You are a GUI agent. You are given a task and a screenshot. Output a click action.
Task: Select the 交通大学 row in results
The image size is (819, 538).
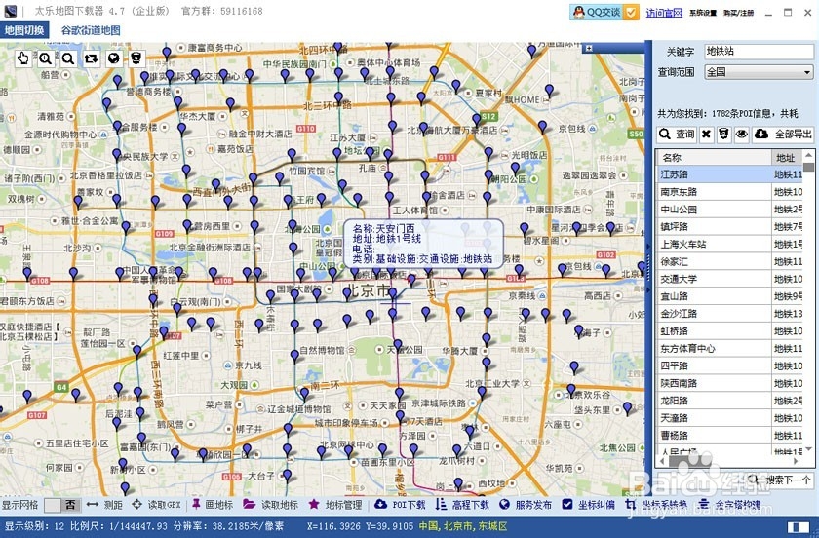coord(729,279)
